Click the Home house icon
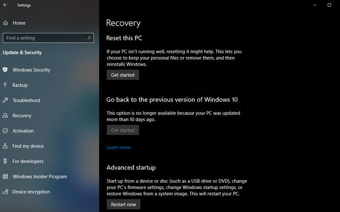This screenshot has height=212, width=340. tap(5, 23)
